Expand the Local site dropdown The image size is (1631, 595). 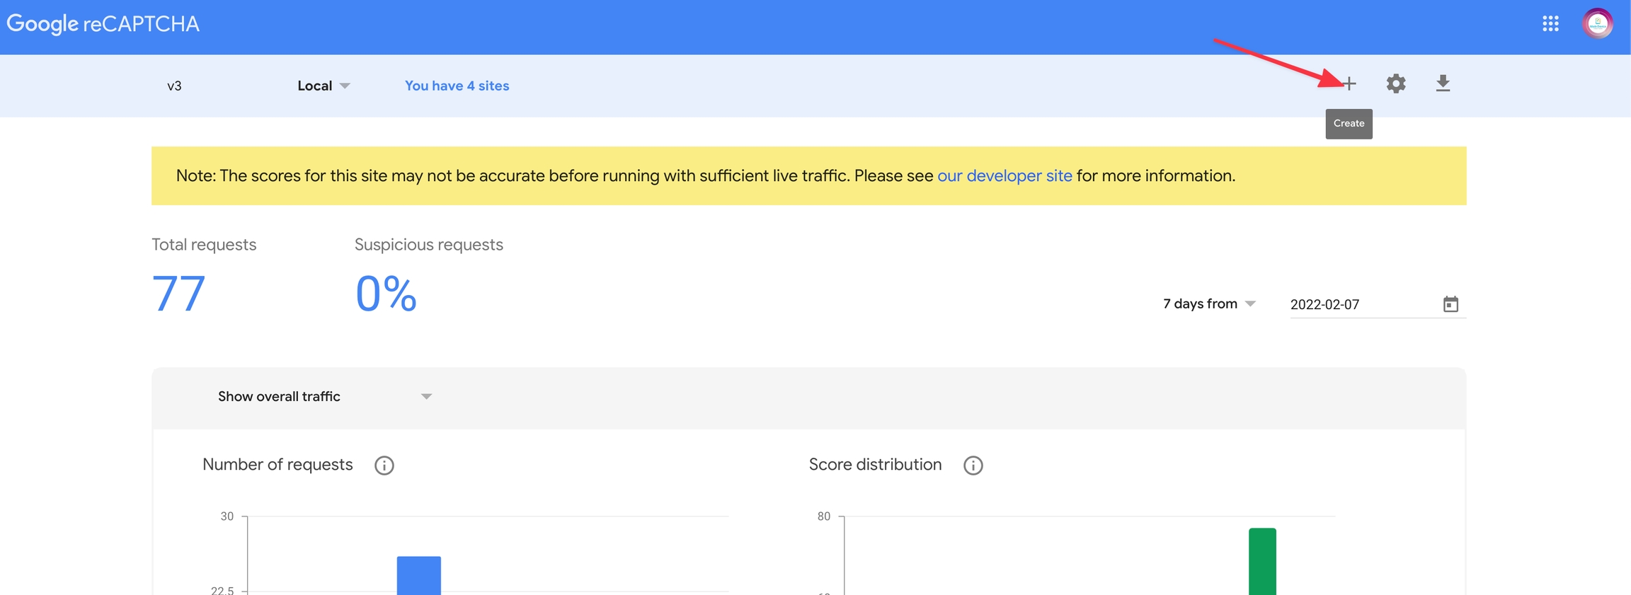(324, 86)
